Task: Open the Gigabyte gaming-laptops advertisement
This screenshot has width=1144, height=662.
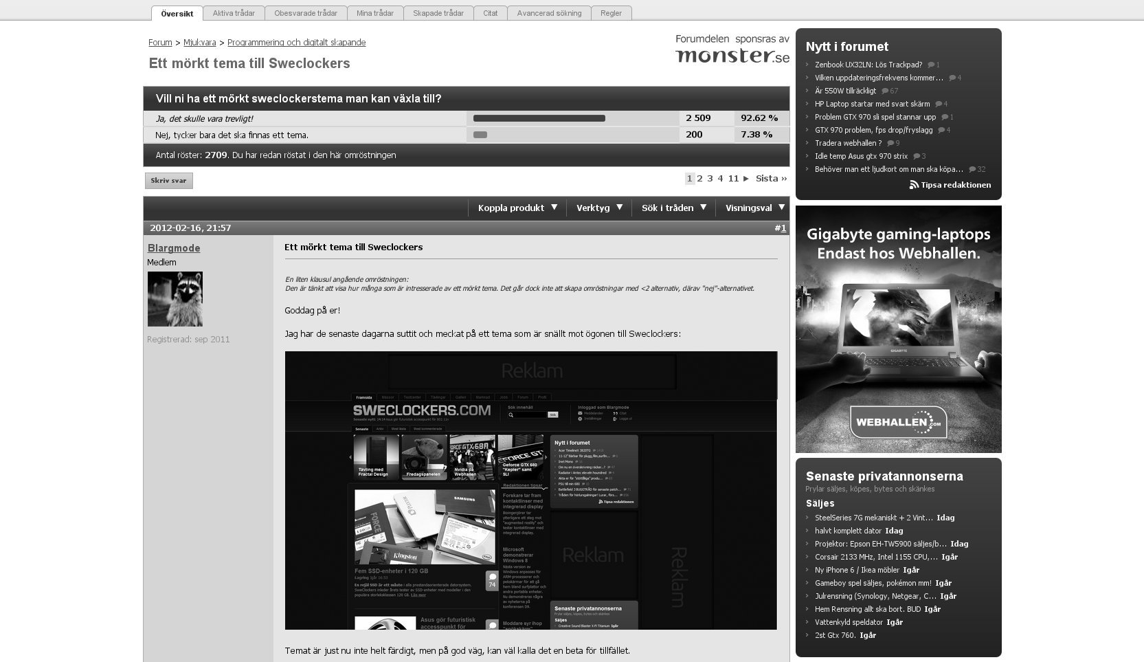Action: coord(899,329)
